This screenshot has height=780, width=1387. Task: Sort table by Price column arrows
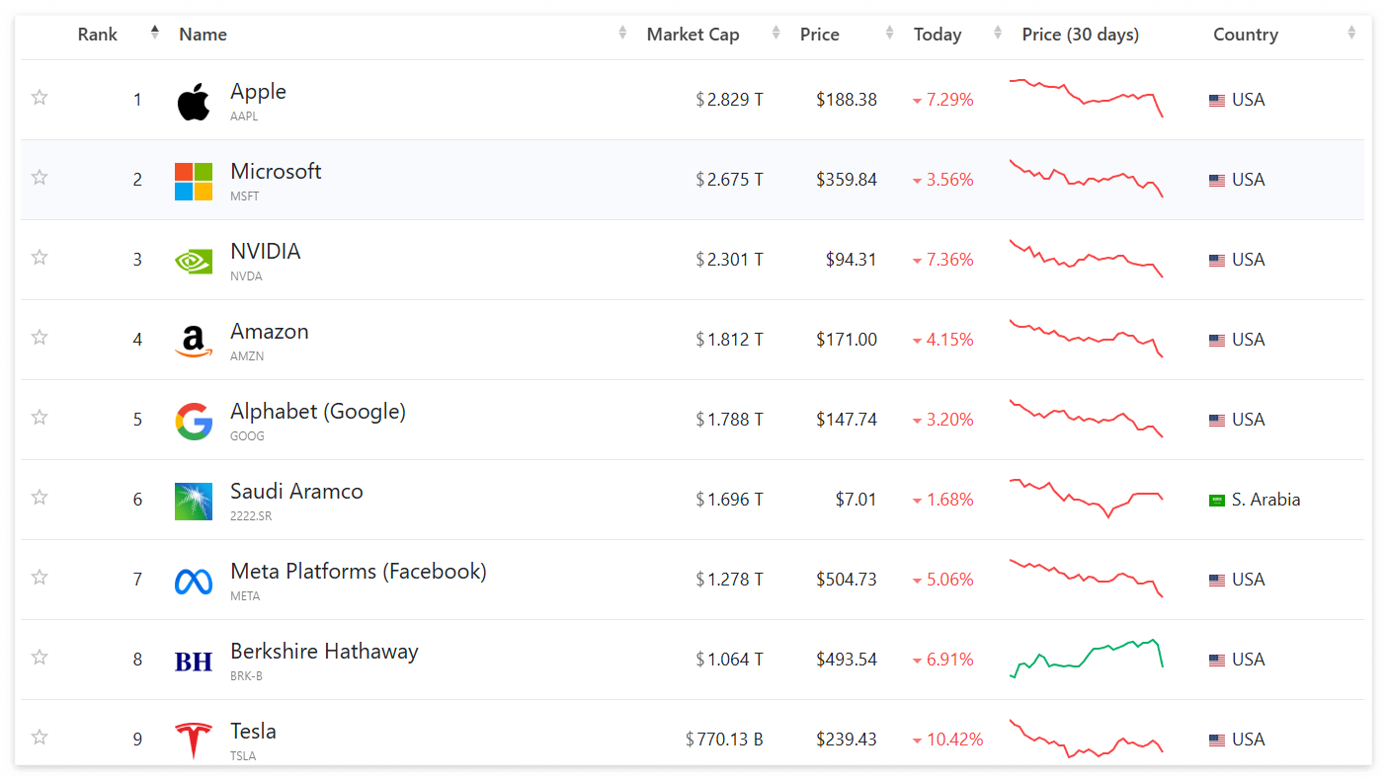(890, 33)
